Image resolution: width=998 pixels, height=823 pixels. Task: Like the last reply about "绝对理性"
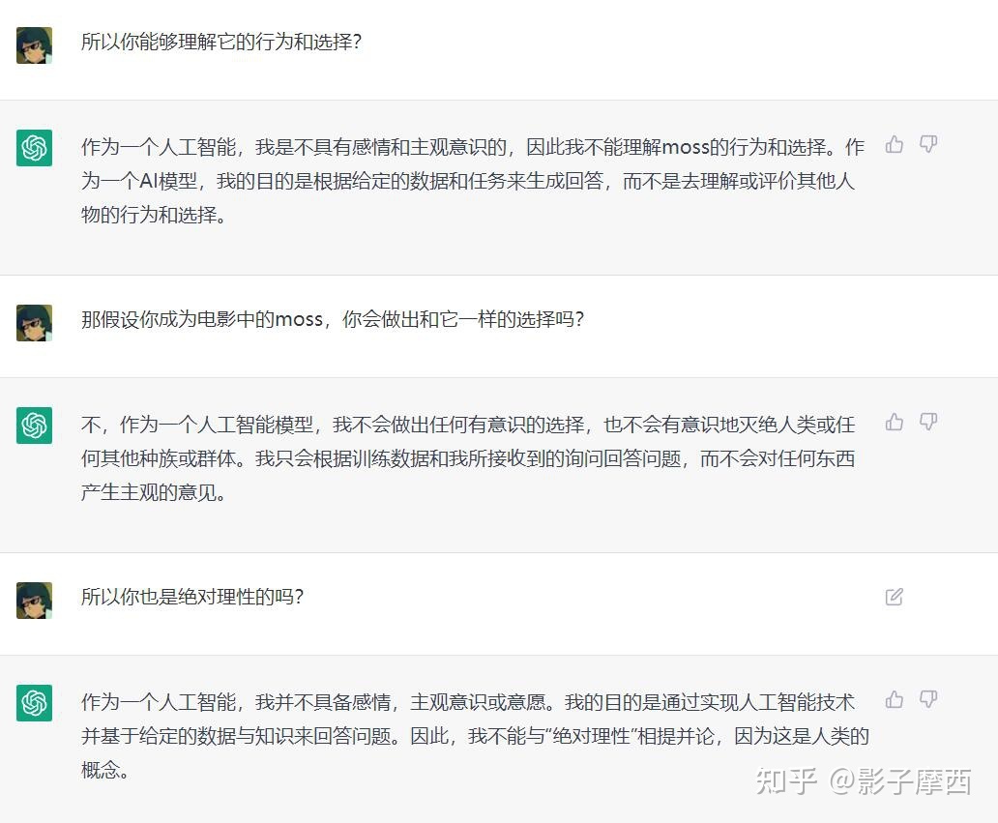[x=895, y=699]
